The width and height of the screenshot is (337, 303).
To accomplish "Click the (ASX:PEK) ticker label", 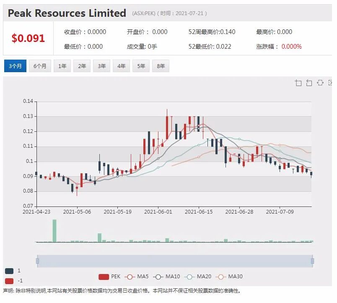I will pos(144,13).
